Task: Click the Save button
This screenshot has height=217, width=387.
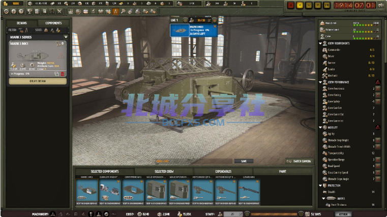Action: pyautogui.click(x=244, y=161)
